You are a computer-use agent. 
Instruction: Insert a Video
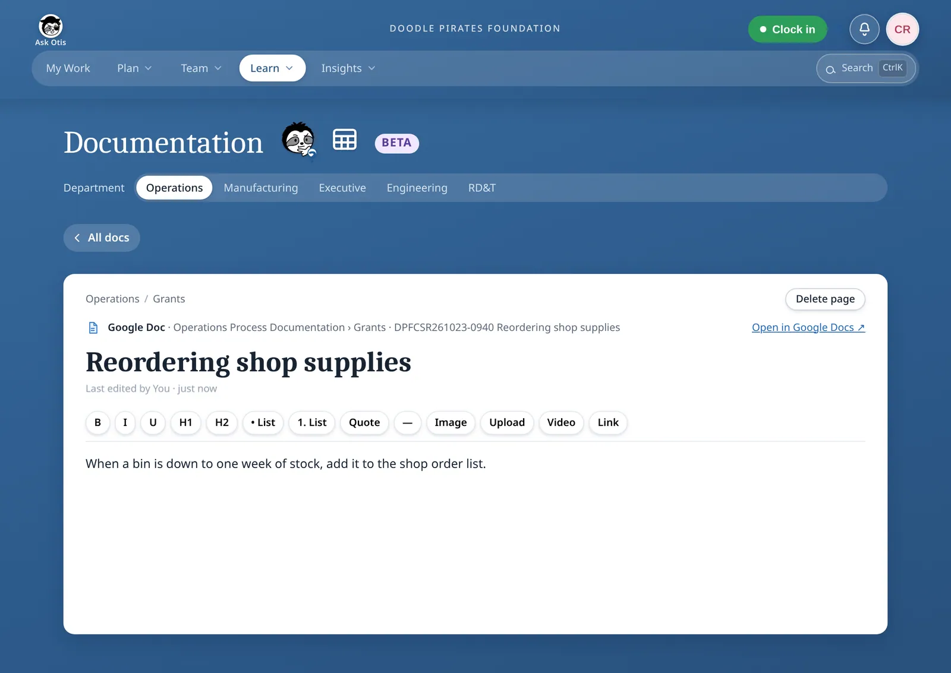point(561,422)
